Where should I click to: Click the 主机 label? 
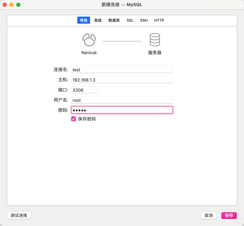(x=63, y=80)
